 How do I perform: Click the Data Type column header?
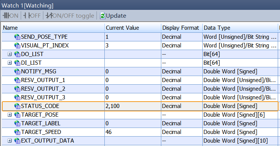240,28
